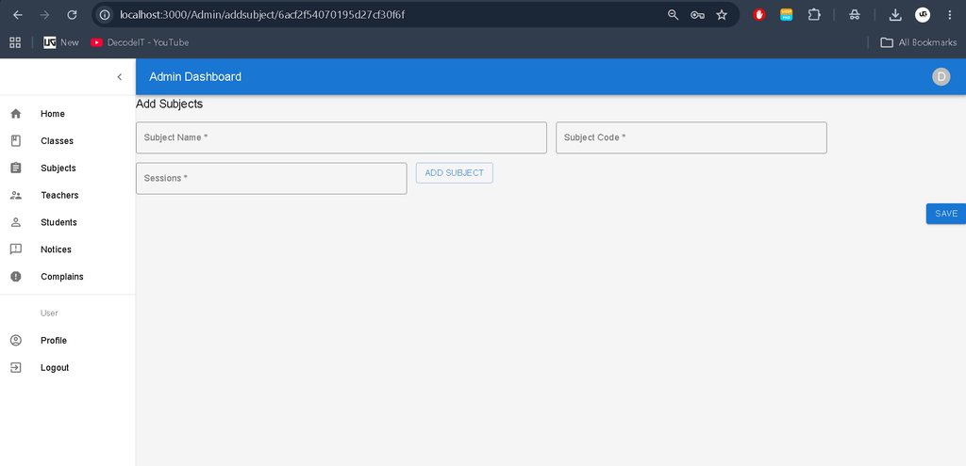
Task: Focus the Subject Name field
Action: tap(341, 137)
